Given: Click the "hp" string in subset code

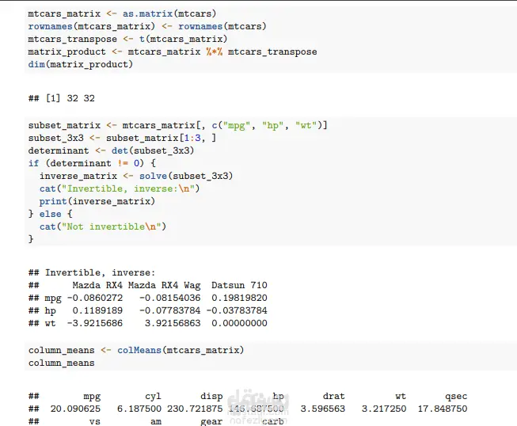Looking at the screenshot, I should click(272, 125).
